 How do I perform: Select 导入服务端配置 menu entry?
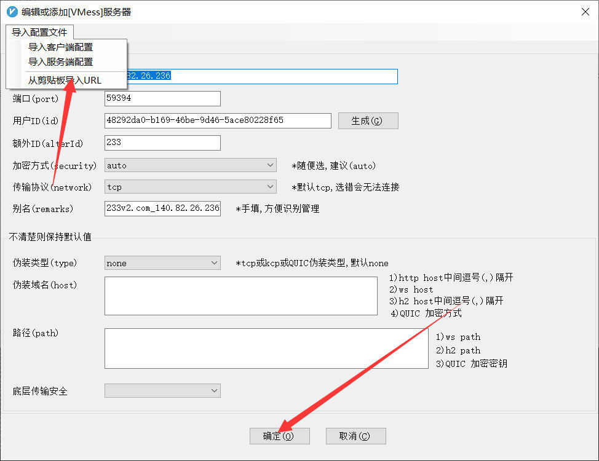pos(60,61)
